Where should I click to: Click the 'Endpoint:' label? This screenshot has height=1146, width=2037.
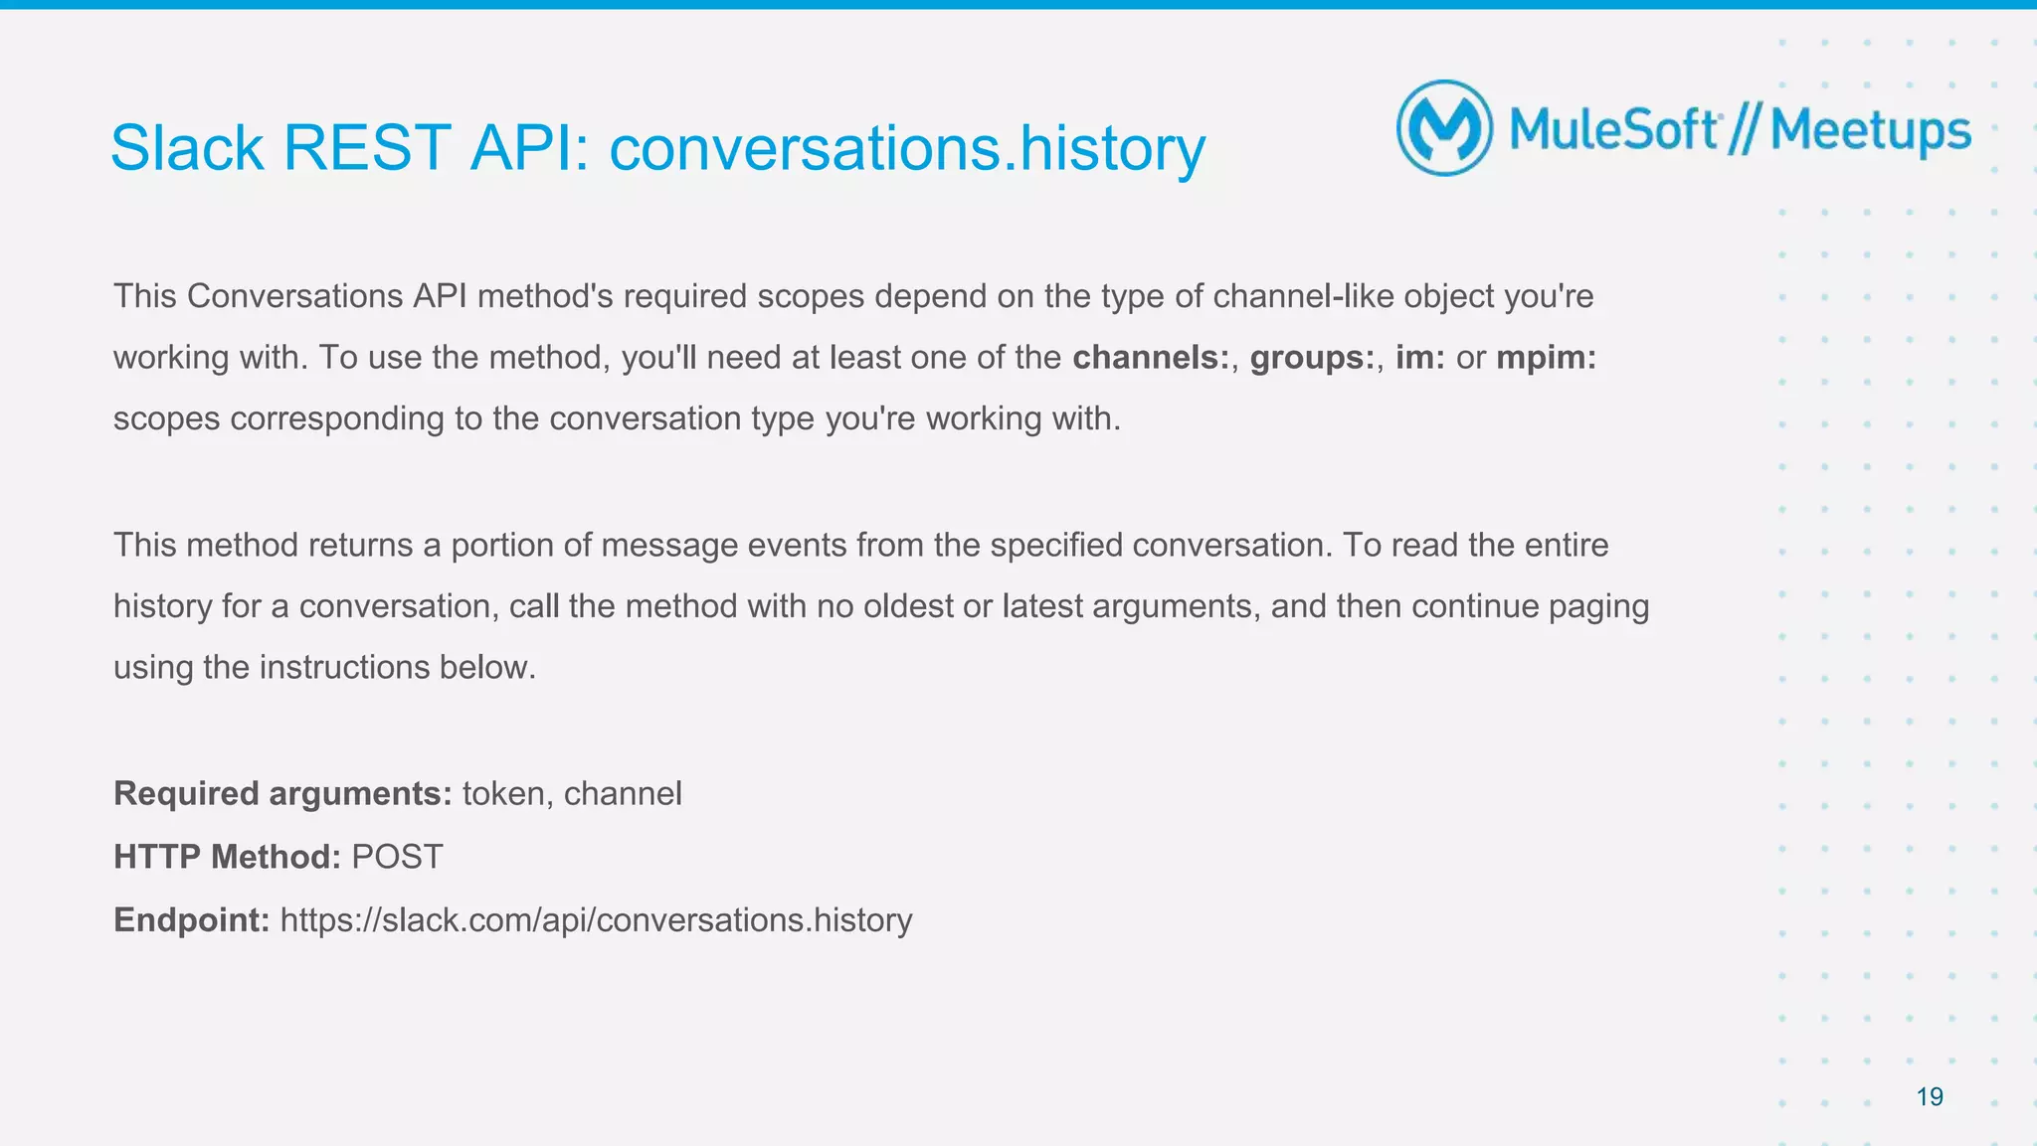tap(192, 920)
